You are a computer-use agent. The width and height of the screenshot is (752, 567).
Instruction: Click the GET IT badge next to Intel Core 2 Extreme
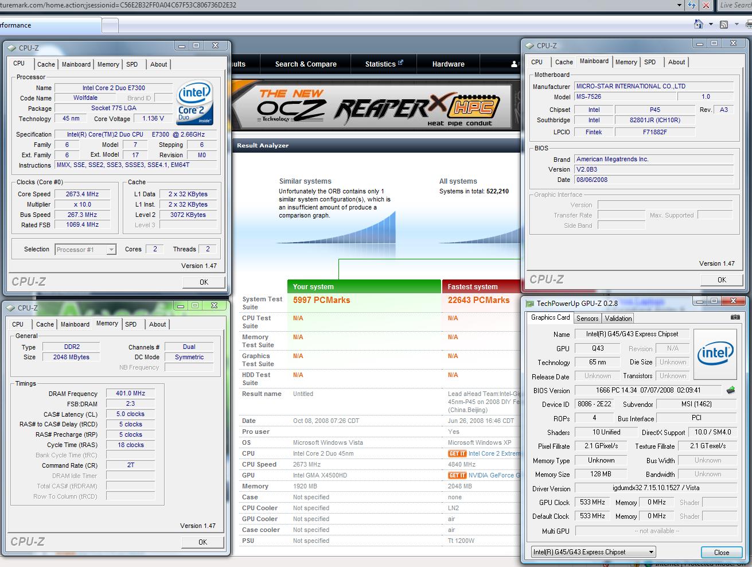[457, 453]
